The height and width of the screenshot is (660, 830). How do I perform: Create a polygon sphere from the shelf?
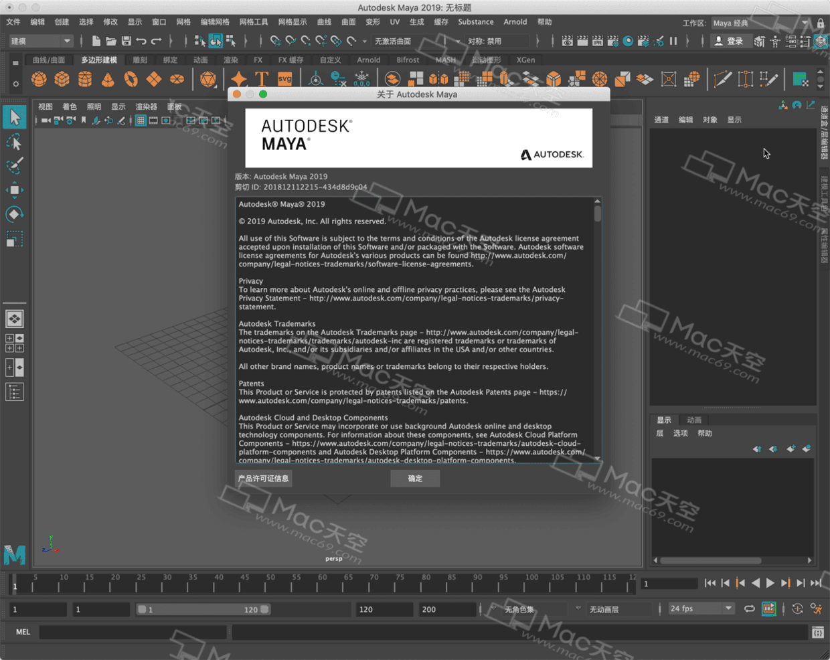(x=39, y=80)
